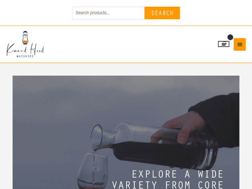Select the wine pouring hero banner image
The width and height of the screenshot is (252, 189).
tap(126, 132)
